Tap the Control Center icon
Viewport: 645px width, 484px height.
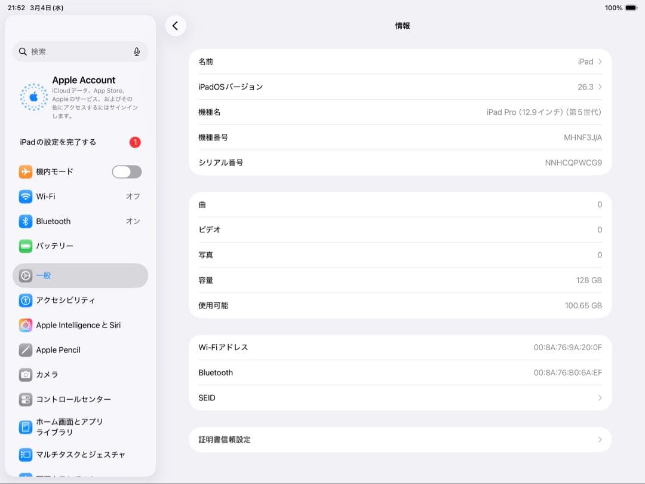pos(26,399)
